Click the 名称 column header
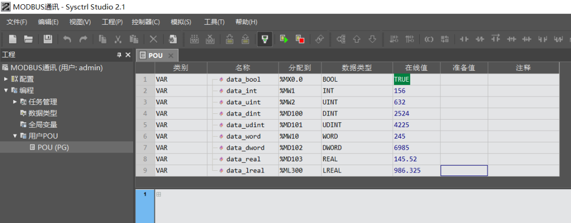571x223 pixels. [243, 68]
